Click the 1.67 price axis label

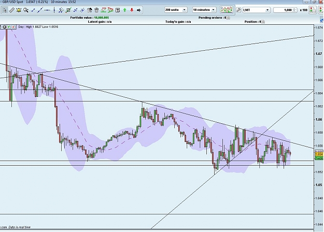(319, 54)
